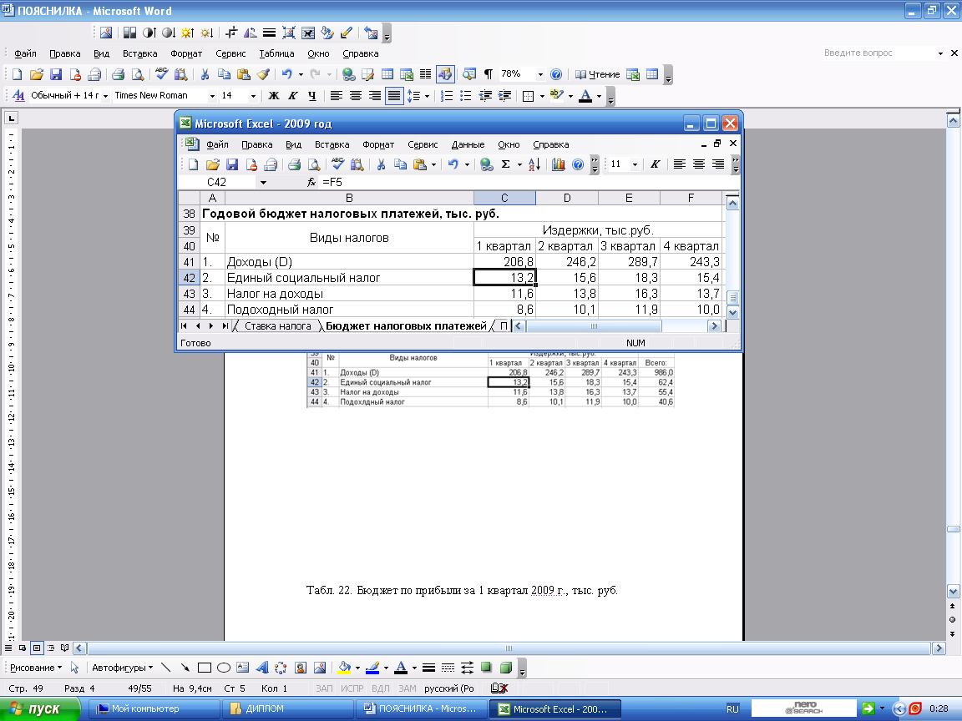Click the Excel Chart Wizard icon
The height and width of the screenshot is (721, 962).
(x=559, y=164)
